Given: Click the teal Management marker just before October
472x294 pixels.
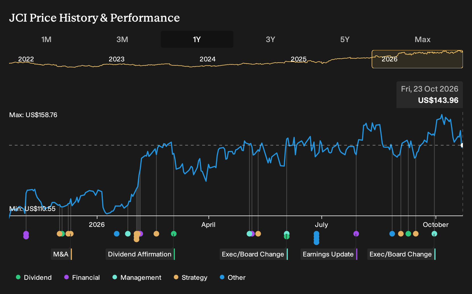Looking at the screenshot, I should (434, 234).
